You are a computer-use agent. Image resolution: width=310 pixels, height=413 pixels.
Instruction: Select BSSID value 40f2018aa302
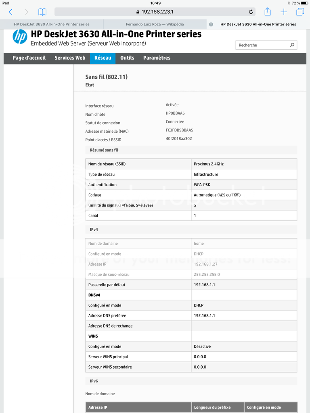point(179,139)
